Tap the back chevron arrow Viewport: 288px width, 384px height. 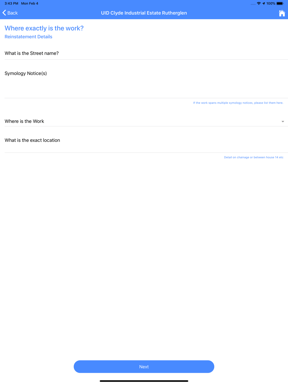(4, 13)
